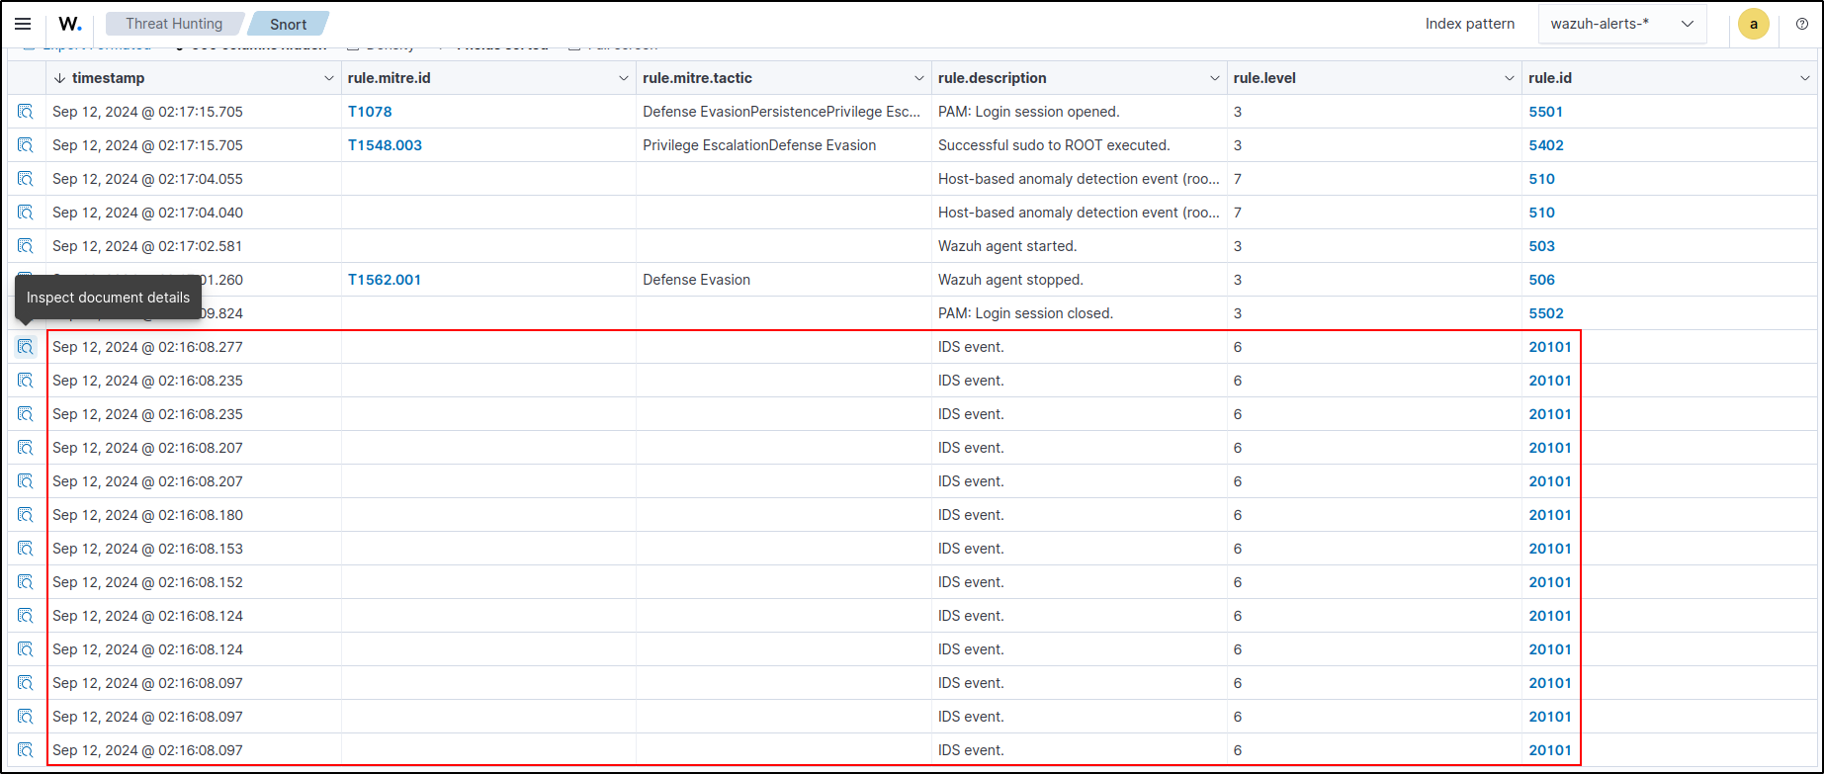The height and width of the screenshot is (774, 1824).
Task: Open rule ID 20101 for 02:16:08.277 row
Action: pyautogui.click(x=1550, y=347)
